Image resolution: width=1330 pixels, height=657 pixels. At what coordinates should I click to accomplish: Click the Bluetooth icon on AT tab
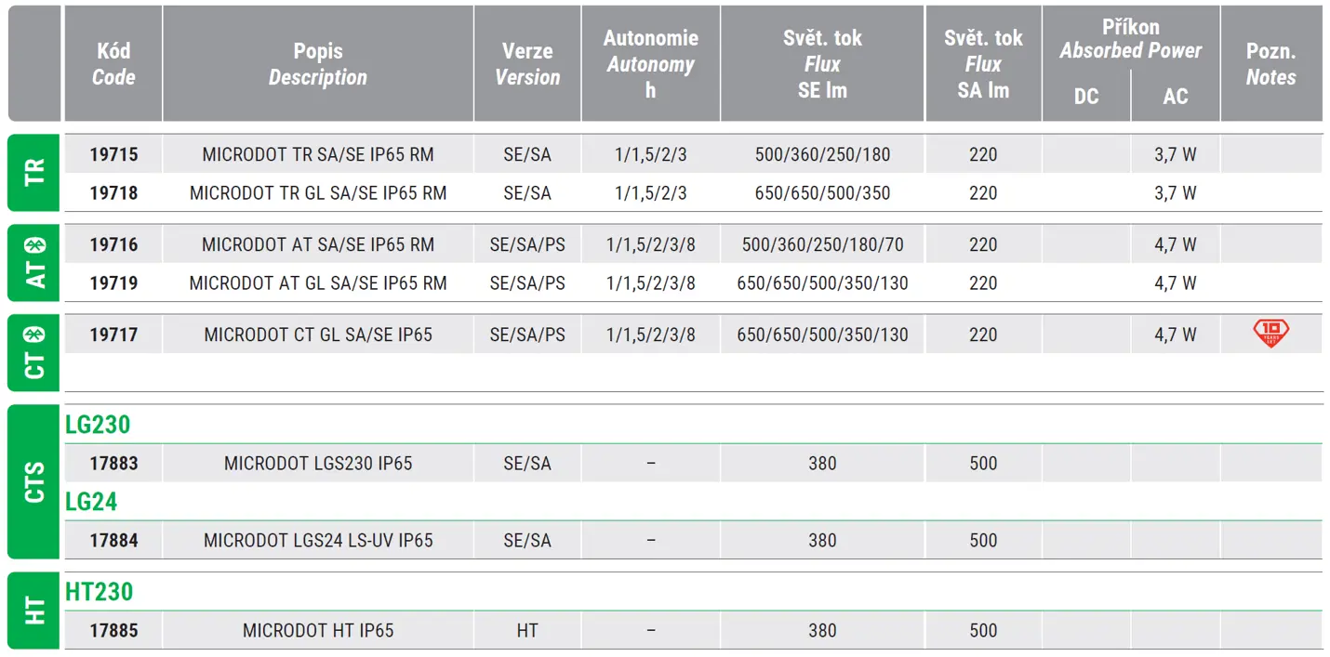[x=35, y=244]
